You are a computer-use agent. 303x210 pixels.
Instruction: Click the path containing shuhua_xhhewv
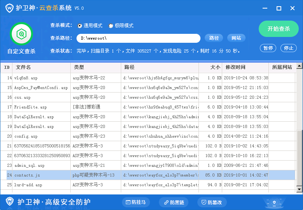click(x=161, y=136)
